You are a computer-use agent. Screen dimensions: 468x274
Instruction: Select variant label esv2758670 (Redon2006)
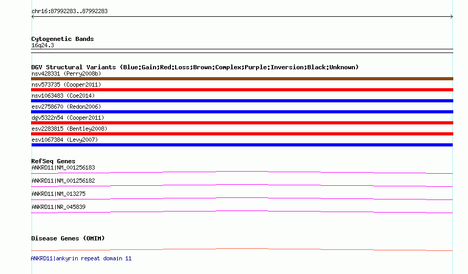66,107
